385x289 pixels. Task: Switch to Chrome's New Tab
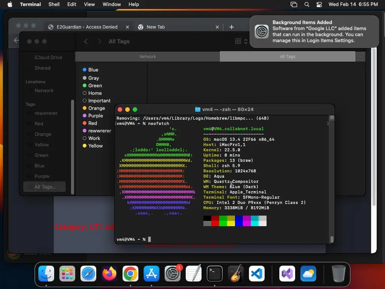point(178,27)
